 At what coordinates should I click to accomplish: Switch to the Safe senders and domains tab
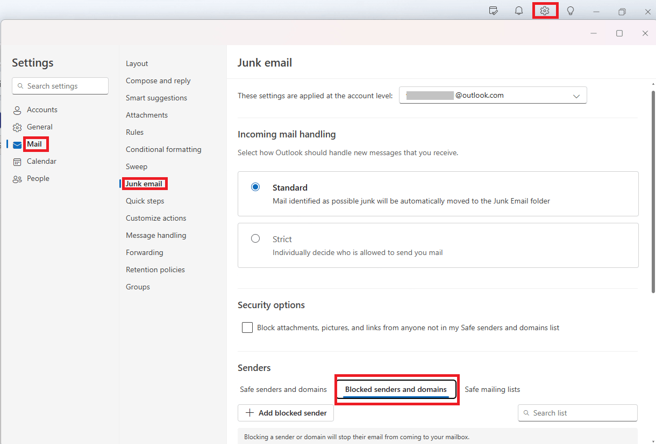point(283,389)
